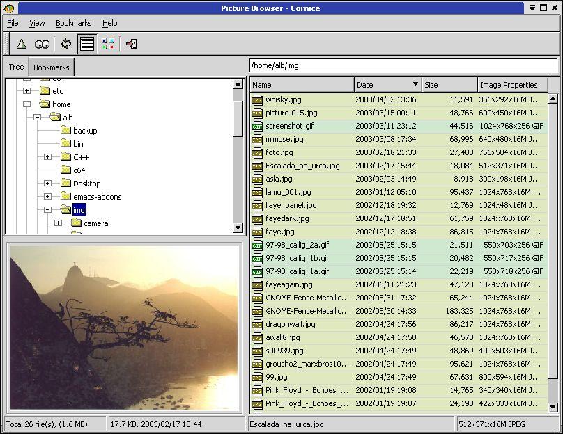Switch to details list view icon

pos(87,44)
